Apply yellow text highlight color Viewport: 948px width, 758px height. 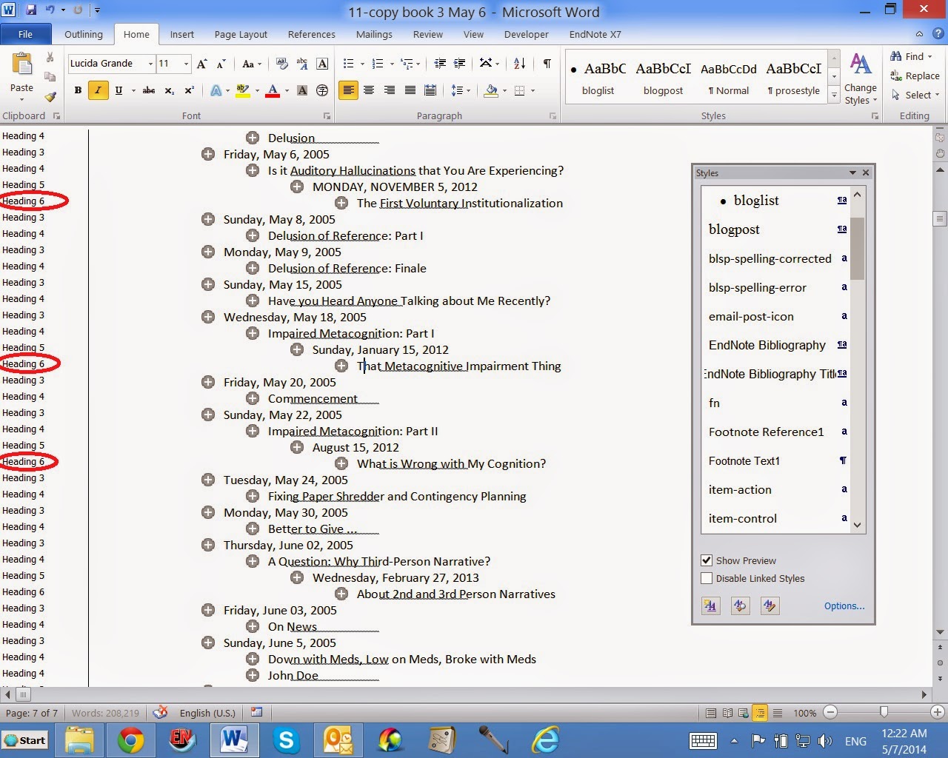pyautogui.click(x=242, y=90)
